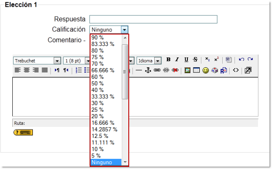Screen dimensions: 272x169
Task: Click the grade list scrollbar thumb
Action: (x=125, y=72)
